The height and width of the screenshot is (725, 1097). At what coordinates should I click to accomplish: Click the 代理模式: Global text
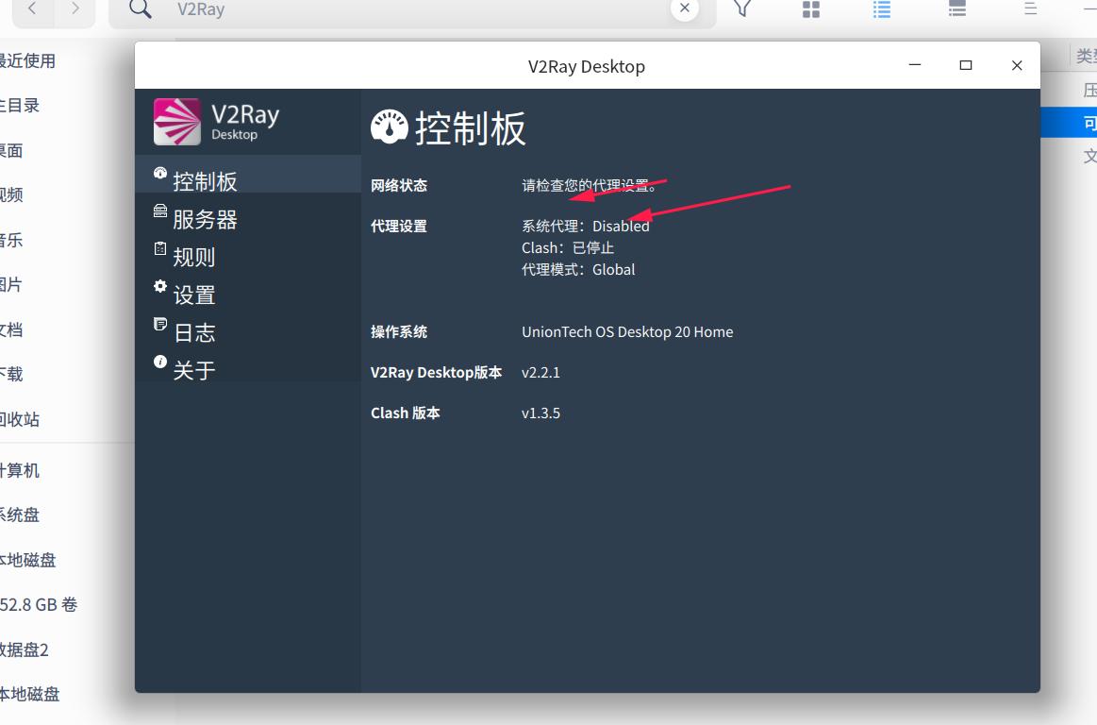click(x=578, y=270)
